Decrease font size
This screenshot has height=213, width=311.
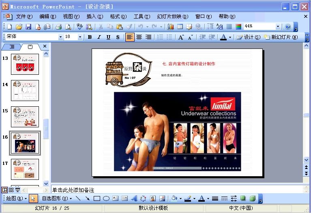tap(191, 37)
